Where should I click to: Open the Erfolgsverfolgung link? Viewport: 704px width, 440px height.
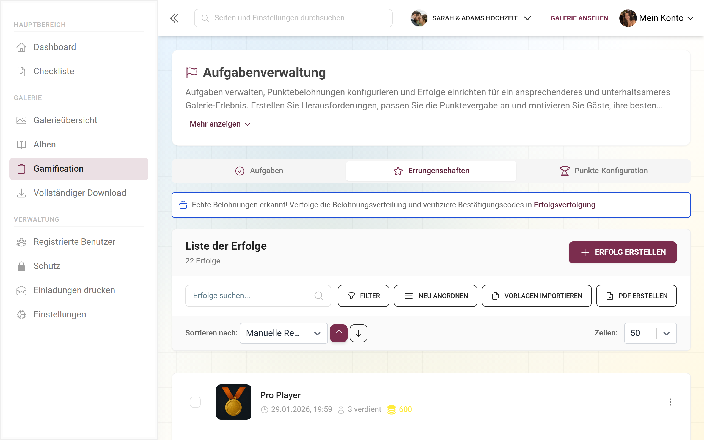[x=564, y=205]
